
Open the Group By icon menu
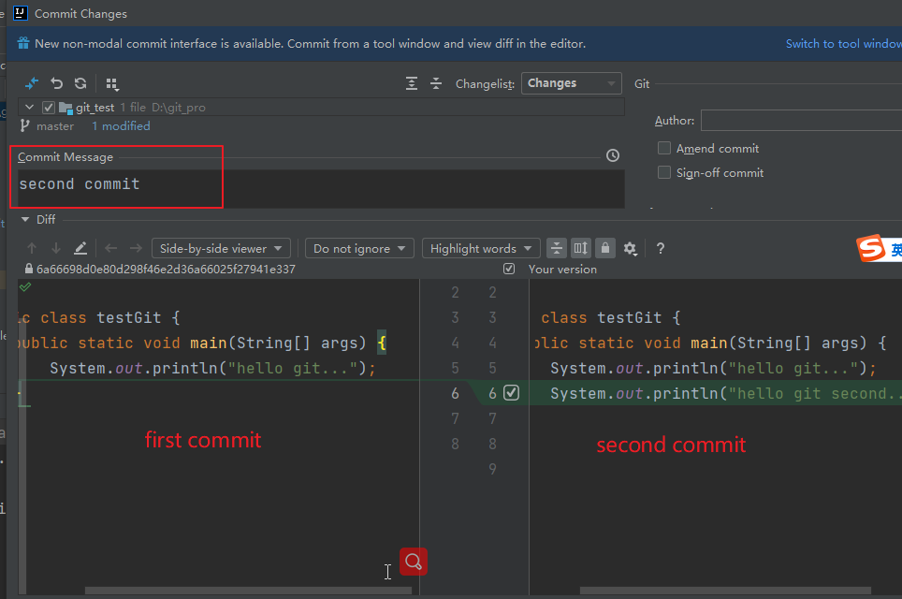tap(112, 84)
